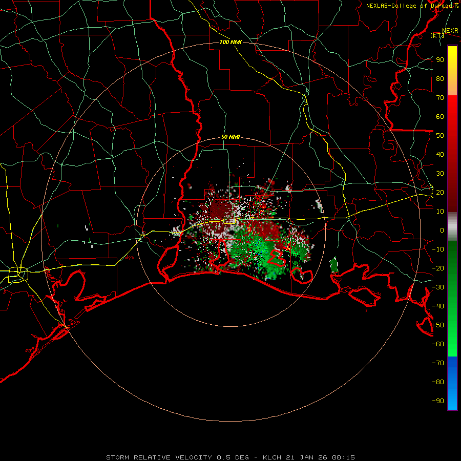Click the 0 value on velocity scale
The height and width of the screenshot is (461, 461).
click(442, 230)
